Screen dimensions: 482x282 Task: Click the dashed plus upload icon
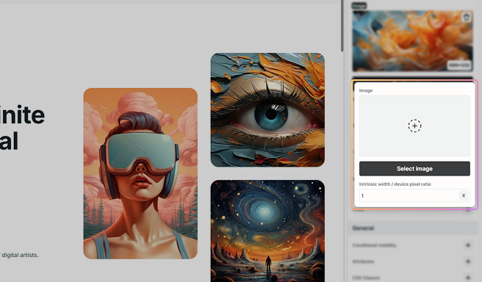(x=414, y=126)
